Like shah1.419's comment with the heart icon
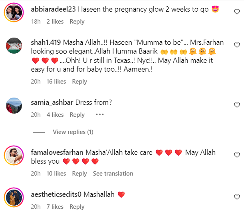 tap(237, 45)
